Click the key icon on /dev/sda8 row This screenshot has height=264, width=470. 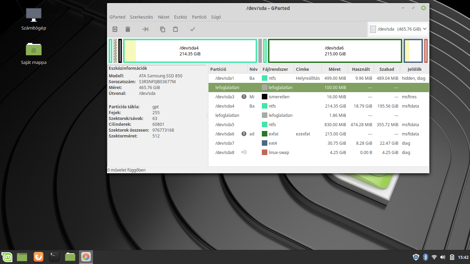(x=244, y=152)
